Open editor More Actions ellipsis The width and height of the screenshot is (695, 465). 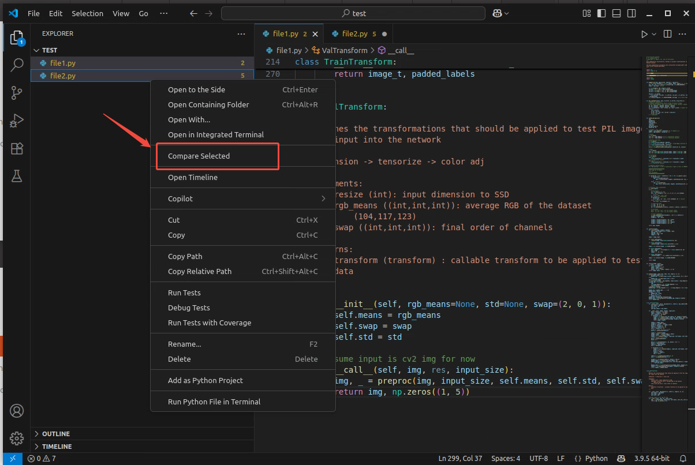682,34
